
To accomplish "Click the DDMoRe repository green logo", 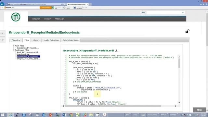I will click(x=16, y=17).
